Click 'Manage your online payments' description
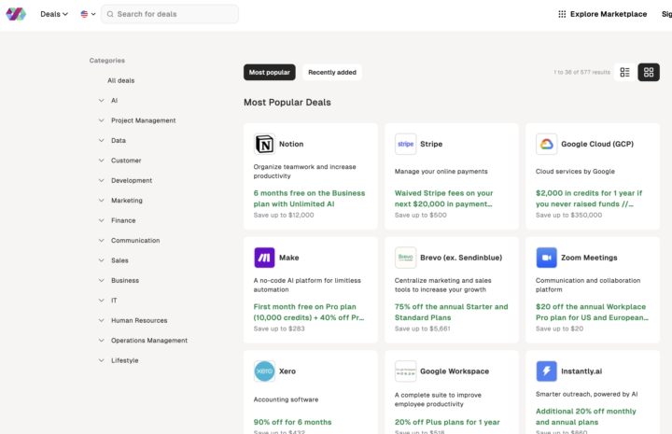Viewport: 672px width, 434px height. tap(441, 172)
